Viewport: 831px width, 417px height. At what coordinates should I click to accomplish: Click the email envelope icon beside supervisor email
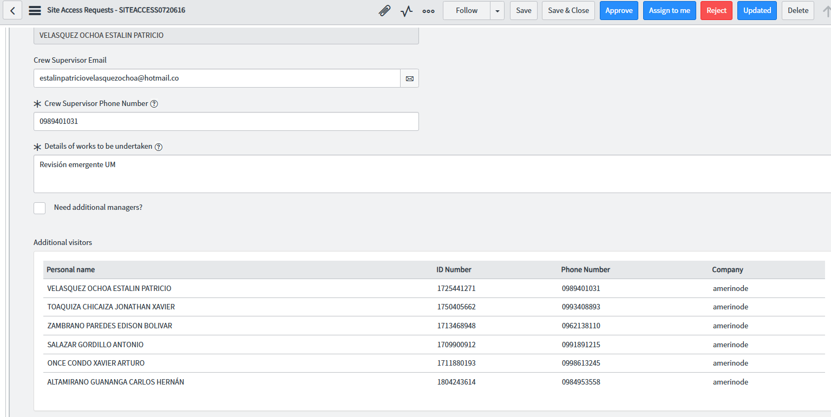[409, 78]
